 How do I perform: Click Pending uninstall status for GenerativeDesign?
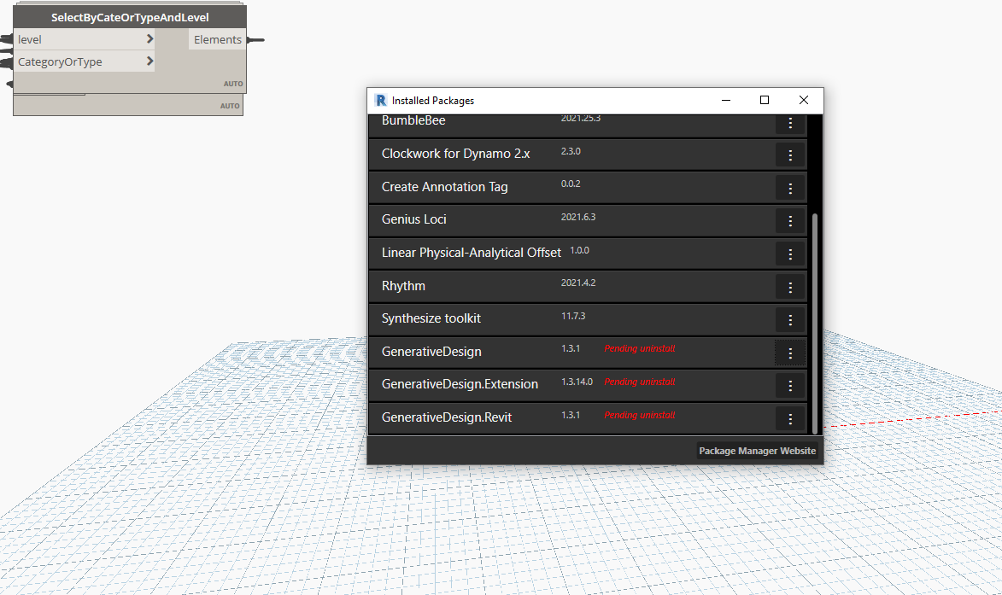[x=640, y=348]
